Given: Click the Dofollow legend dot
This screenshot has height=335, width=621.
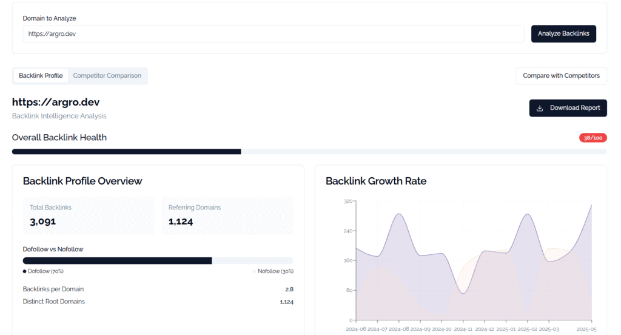Looking at the screenshot, I should click(24, 271).
